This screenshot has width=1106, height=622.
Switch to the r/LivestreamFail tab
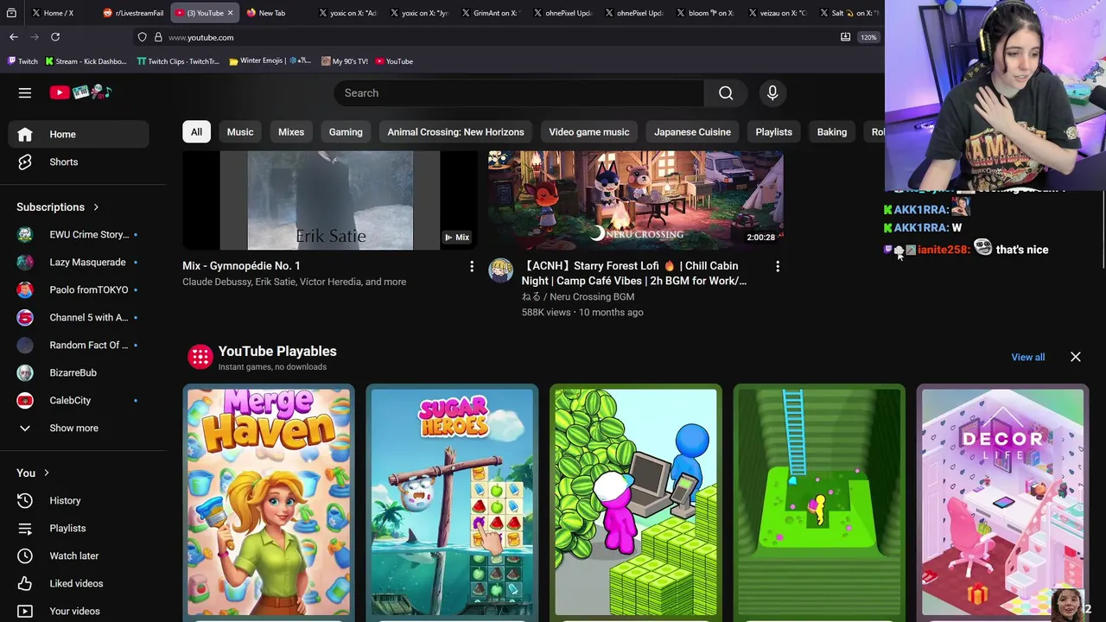click(133, 13)
